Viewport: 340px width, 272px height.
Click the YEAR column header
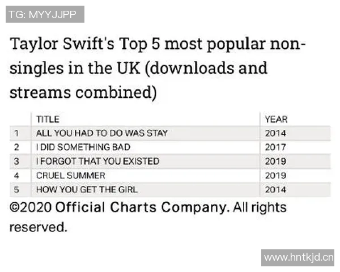(x=276, y=119)
